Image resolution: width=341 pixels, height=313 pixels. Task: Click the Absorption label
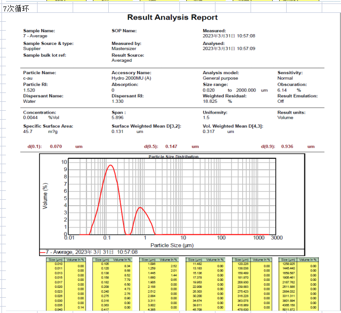coord(125,85)
